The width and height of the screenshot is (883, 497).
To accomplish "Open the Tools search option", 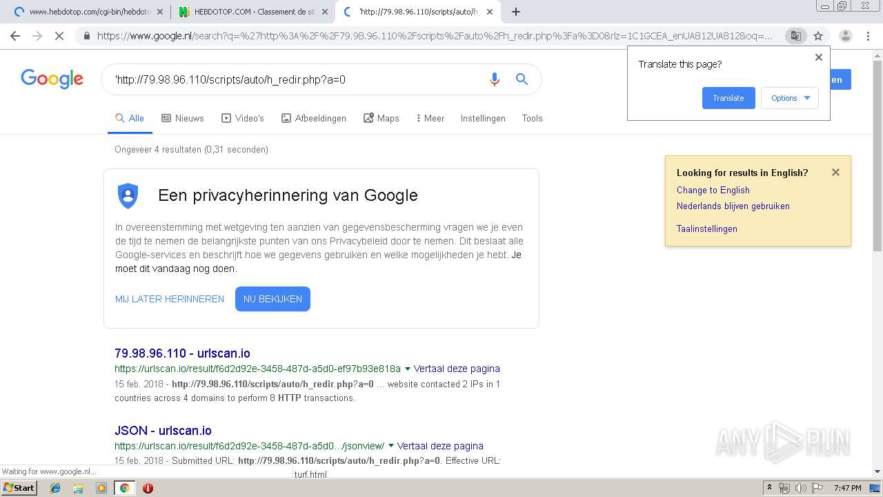I will tap(532, 118).
